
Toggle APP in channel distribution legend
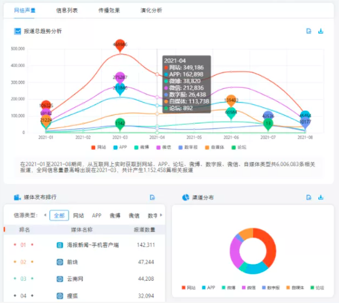(x=208, y=288)
